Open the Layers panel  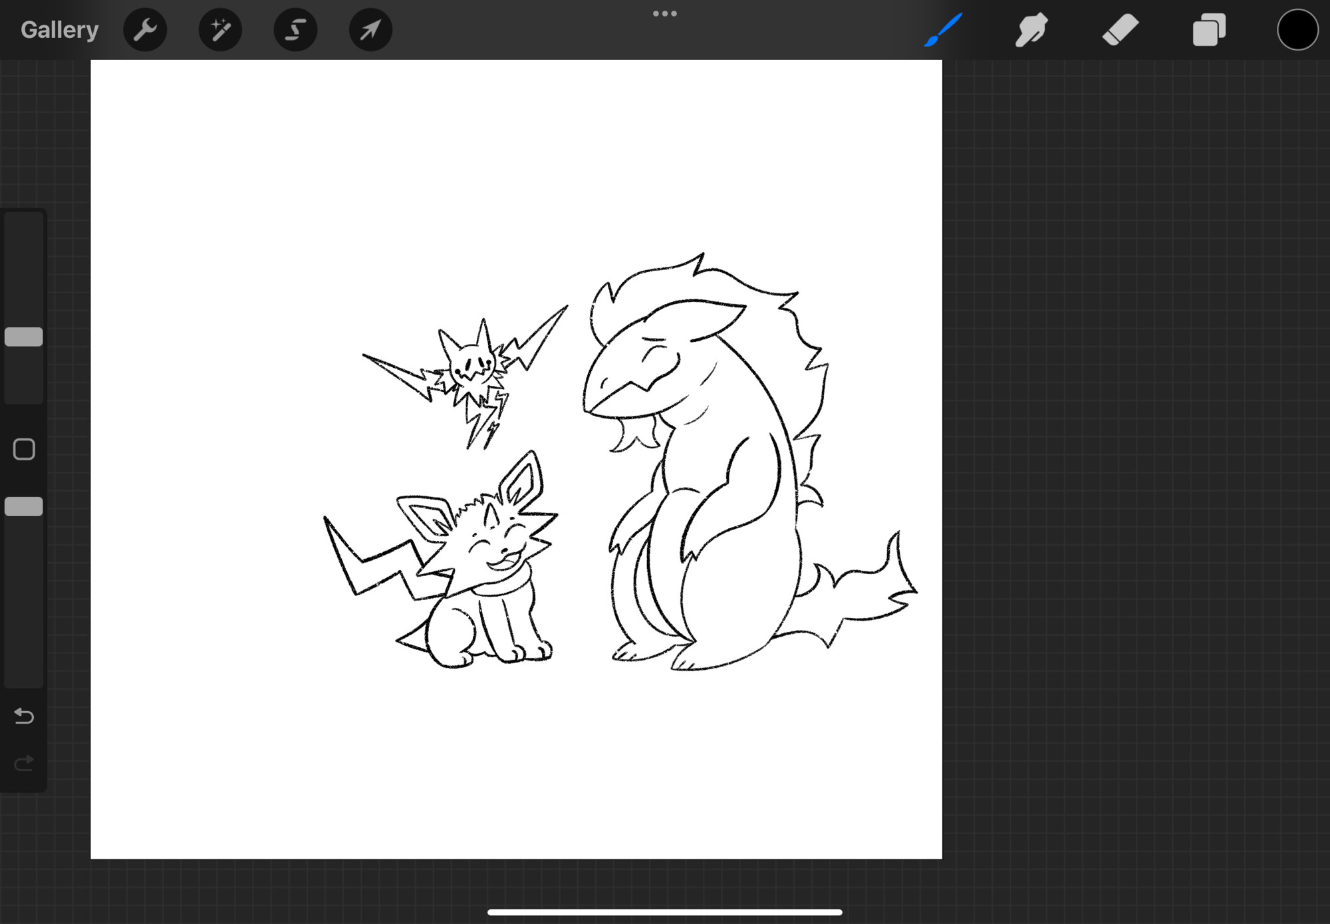coord(1209,30)
